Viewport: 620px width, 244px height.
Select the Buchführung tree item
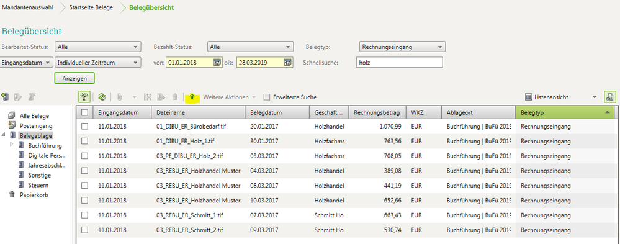[x=45, y=145]
